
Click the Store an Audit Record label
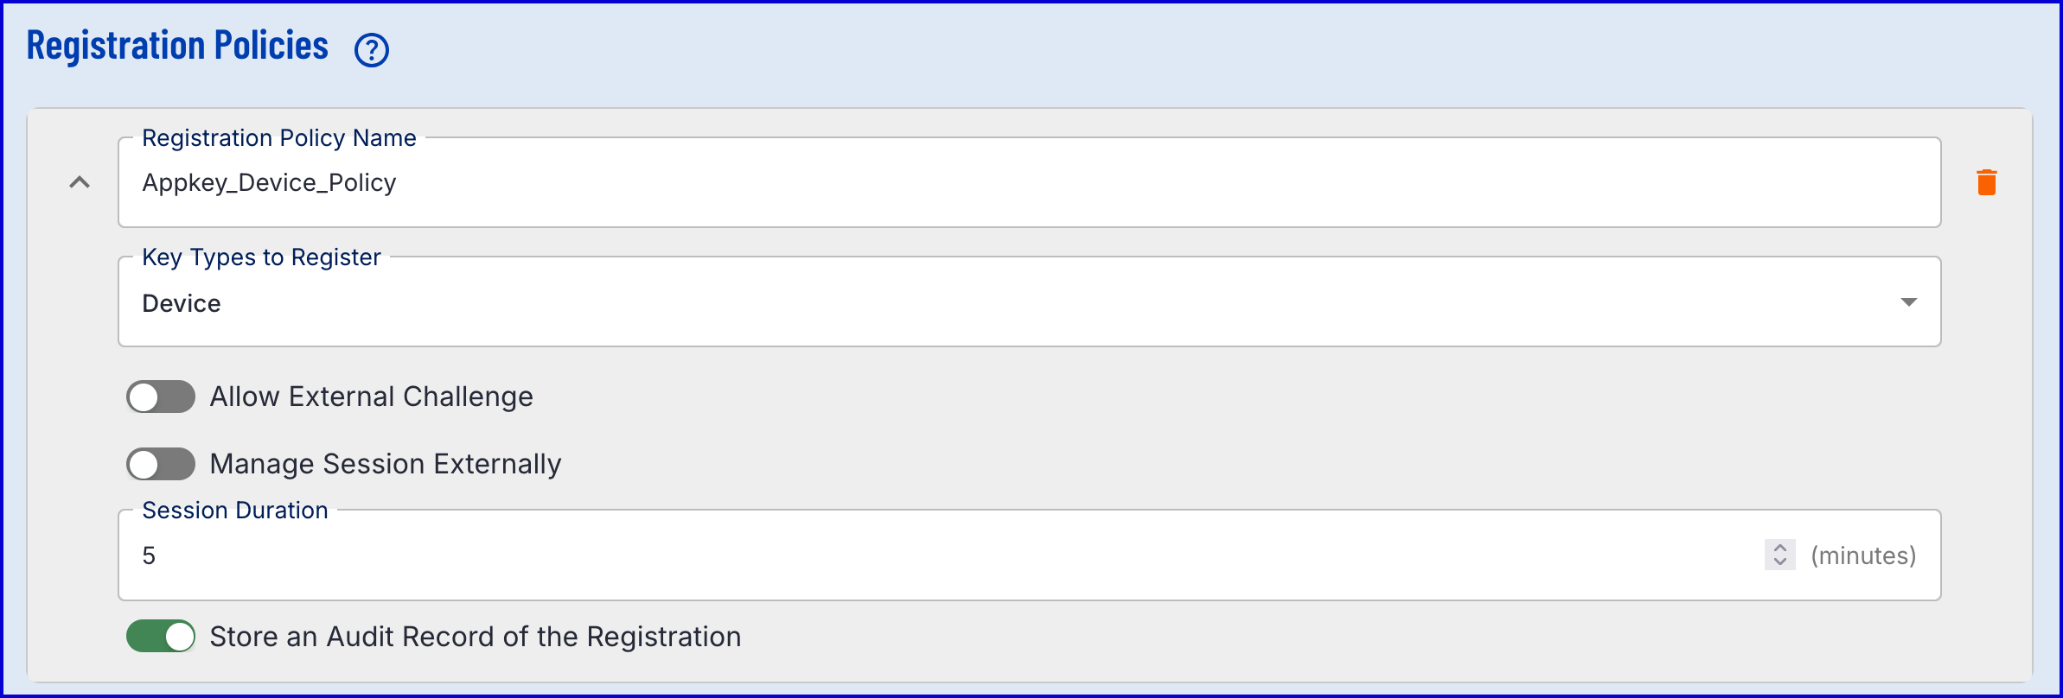(476, 637)
